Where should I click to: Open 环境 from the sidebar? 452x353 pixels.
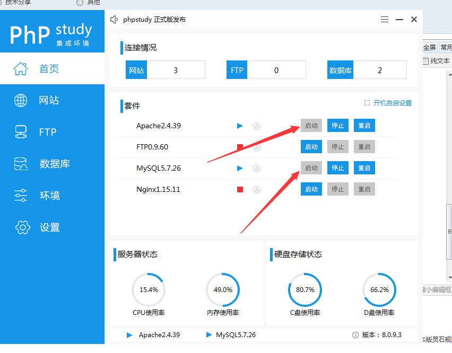point(49,196)
